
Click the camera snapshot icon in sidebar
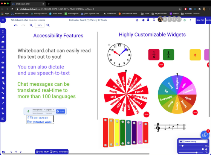click(x=3, y=78)
